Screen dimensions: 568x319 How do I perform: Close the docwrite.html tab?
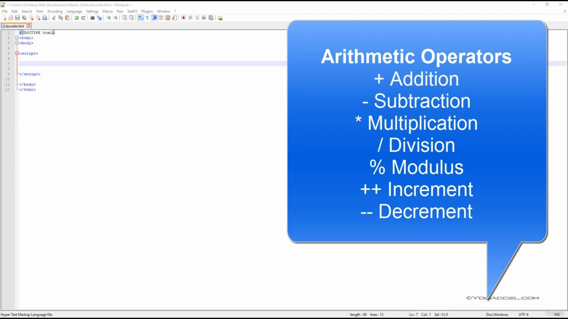pos(28,26)
